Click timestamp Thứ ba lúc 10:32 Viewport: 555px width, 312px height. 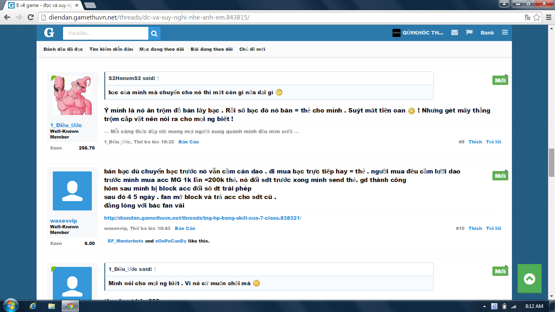pos(154,142)
